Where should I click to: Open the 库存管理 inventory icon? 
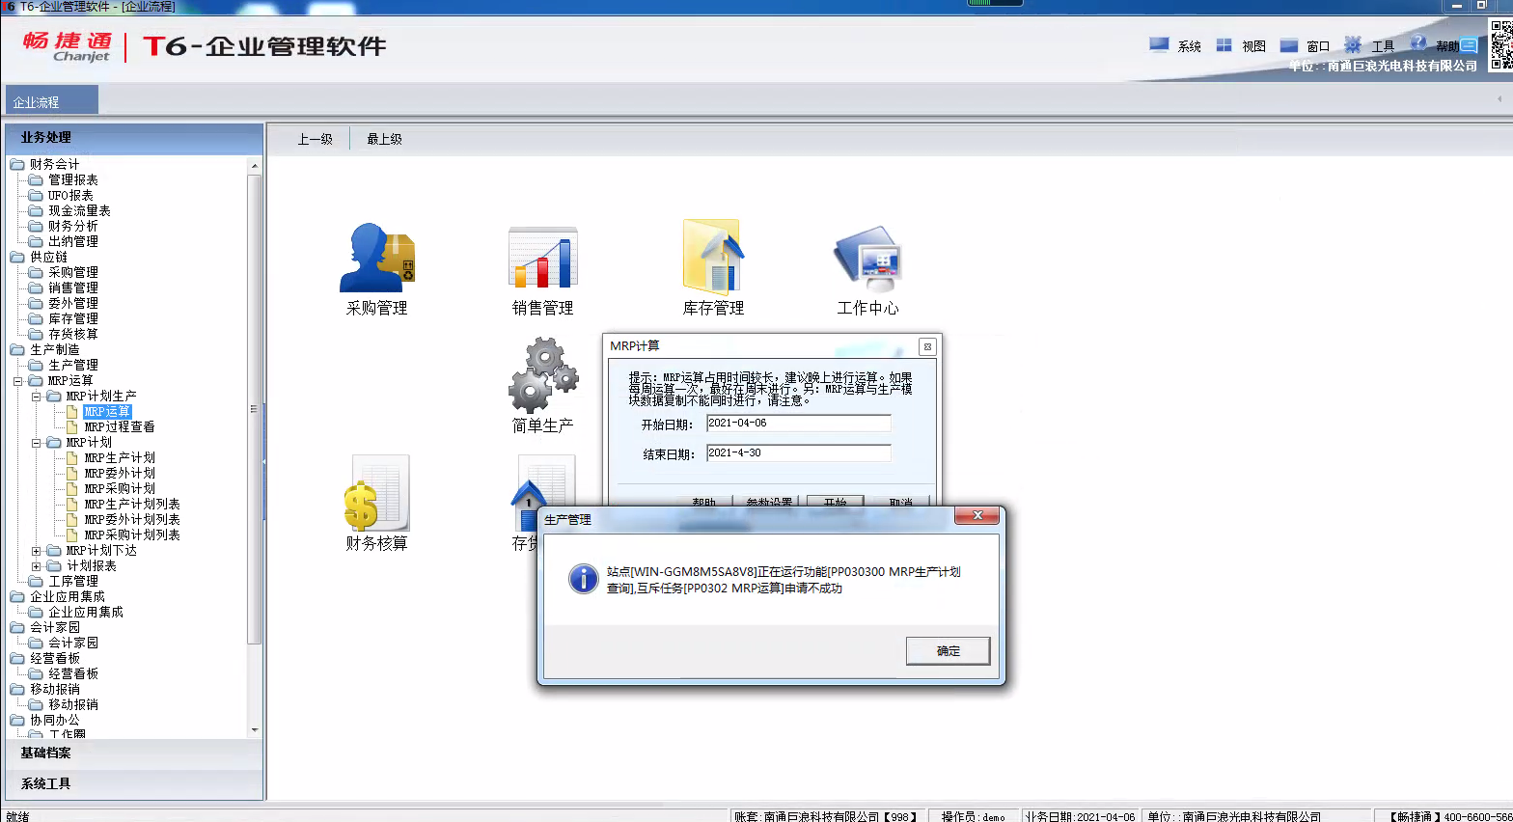pos(713,257)
